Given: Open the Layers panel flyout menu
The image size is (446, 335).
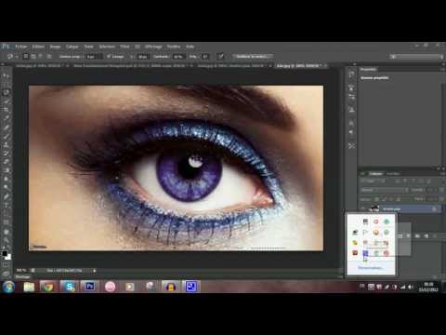Looking at the screenshot, I should click(441, 173).
